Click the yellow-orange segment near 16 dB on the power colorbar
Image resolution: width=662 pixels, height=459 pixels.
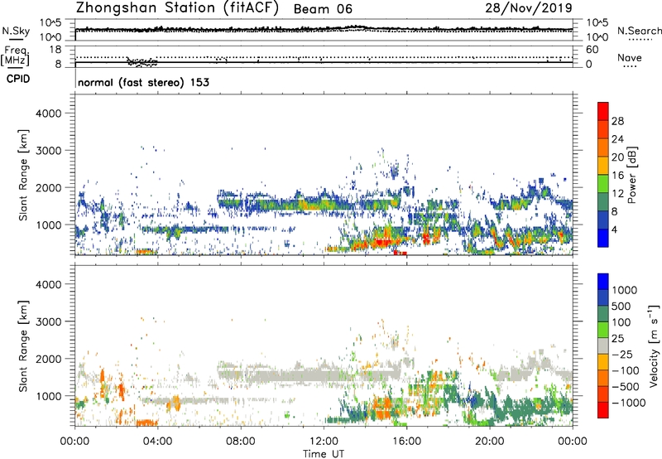tap(603, 165)
